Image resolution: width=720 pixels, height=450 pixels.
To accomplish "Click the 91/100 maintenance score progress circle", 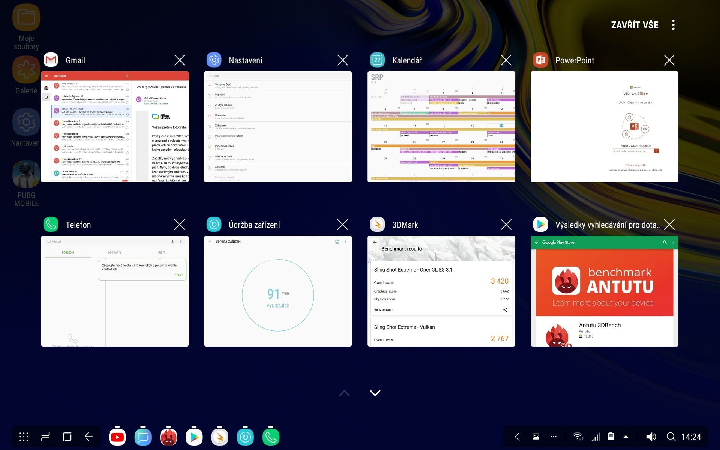I will tap(277, 295).
